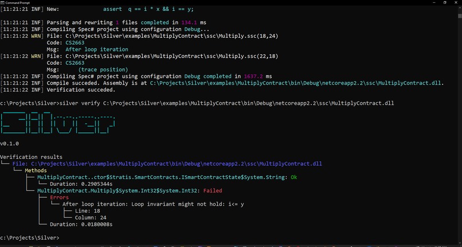Click the '134.1' milliseconds value
462x247 pixels.
coord(189,22)
